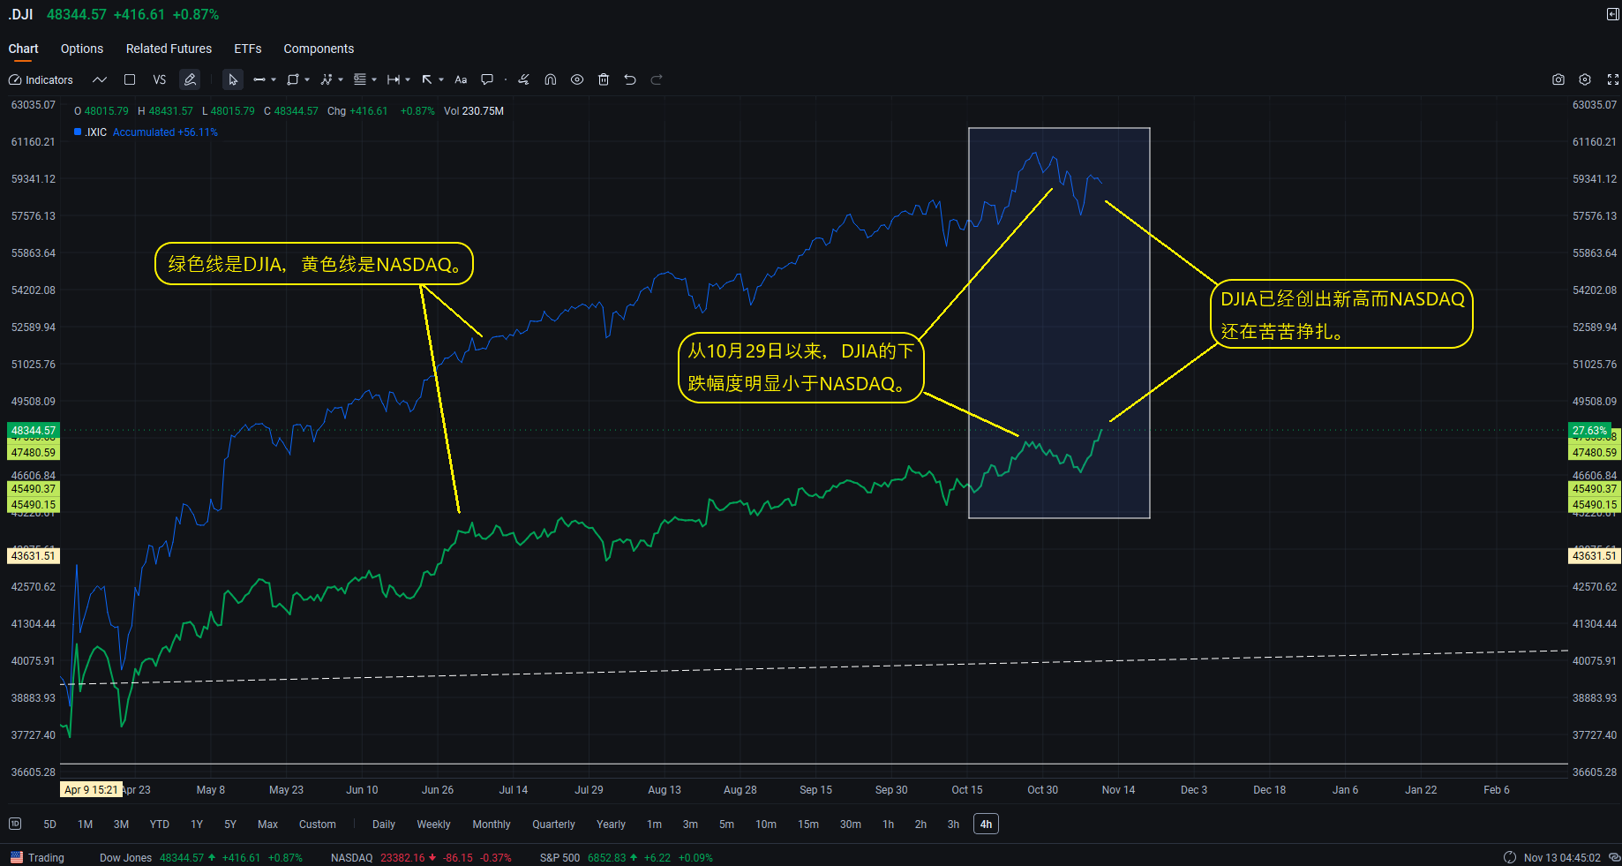This screenshot has width=1622, height=866.
Task: Expand the line tool dropdown arrow
Action: pyautogui.click(x=274, y=79)
